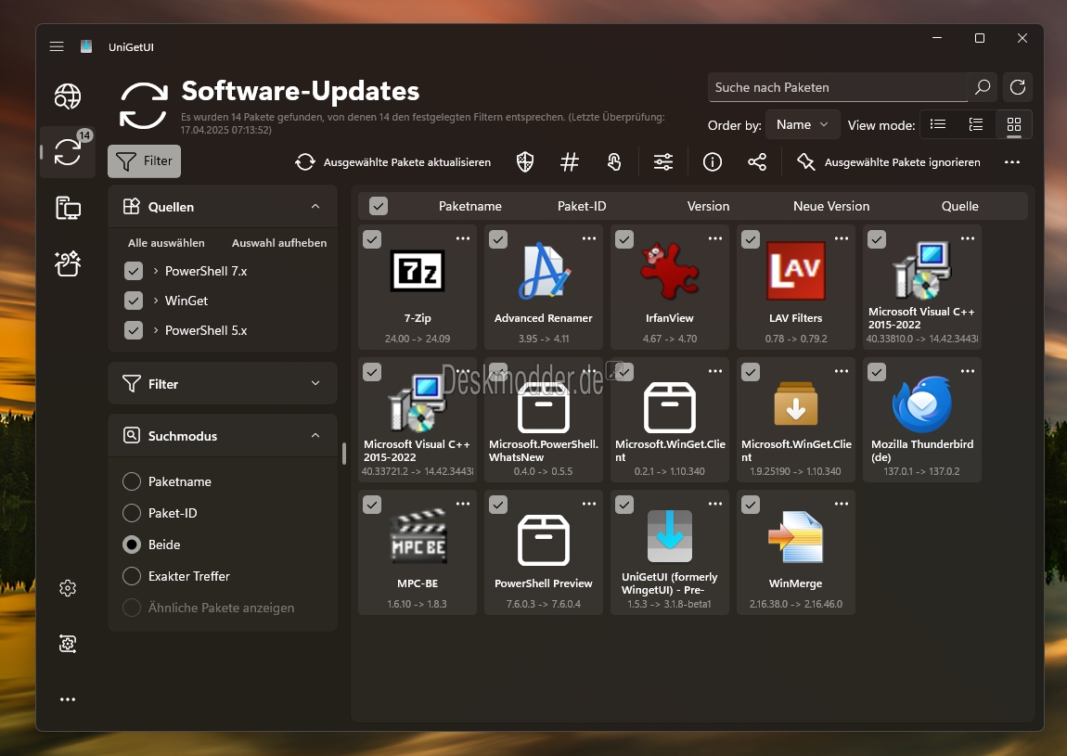Open options menu for IrfanView card
This screenshot has height=756, width=1067.
715,238
